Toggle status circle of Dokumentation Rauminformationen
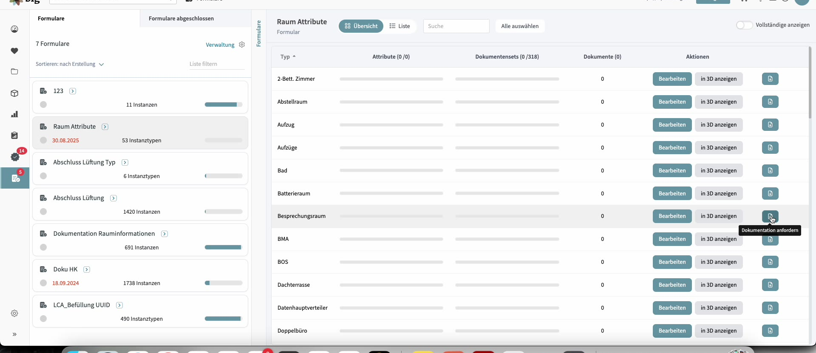816x353 pixels. [x=43, y=247]
